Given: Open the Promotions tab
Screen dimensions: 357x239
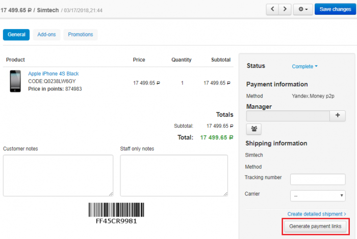Looking at the screenshot, I should pyautogui.click(x=81, y=35).
